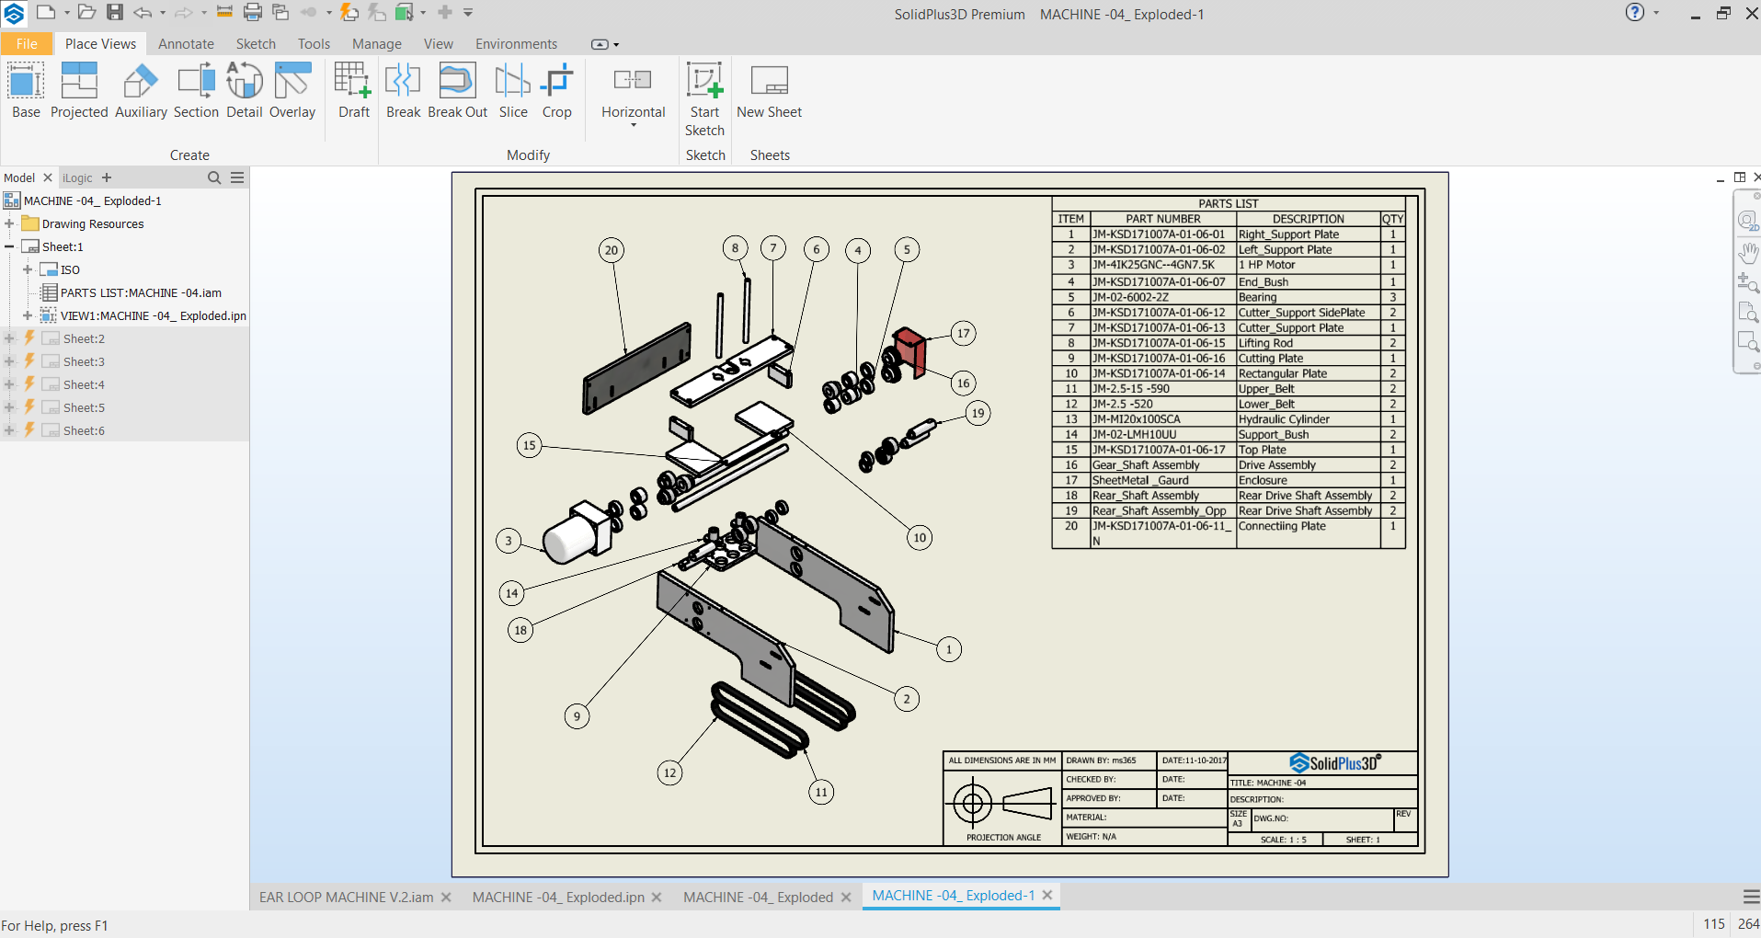
Task: Select Sheet:4 in the browser
Action: point(84,384)
